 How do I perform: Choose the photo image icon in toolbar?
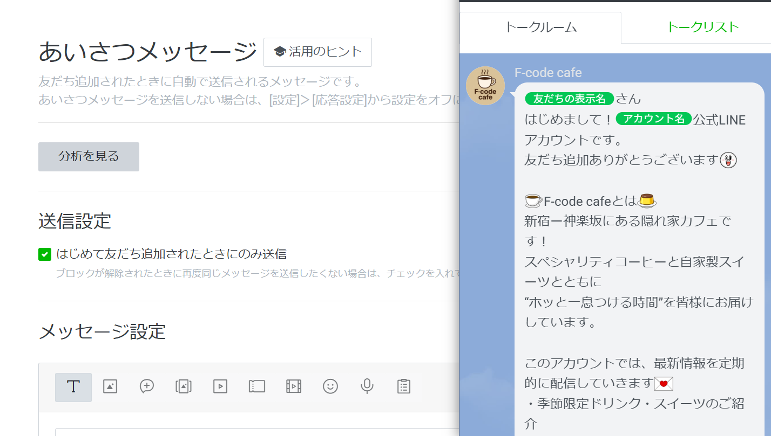coord(110,386)
